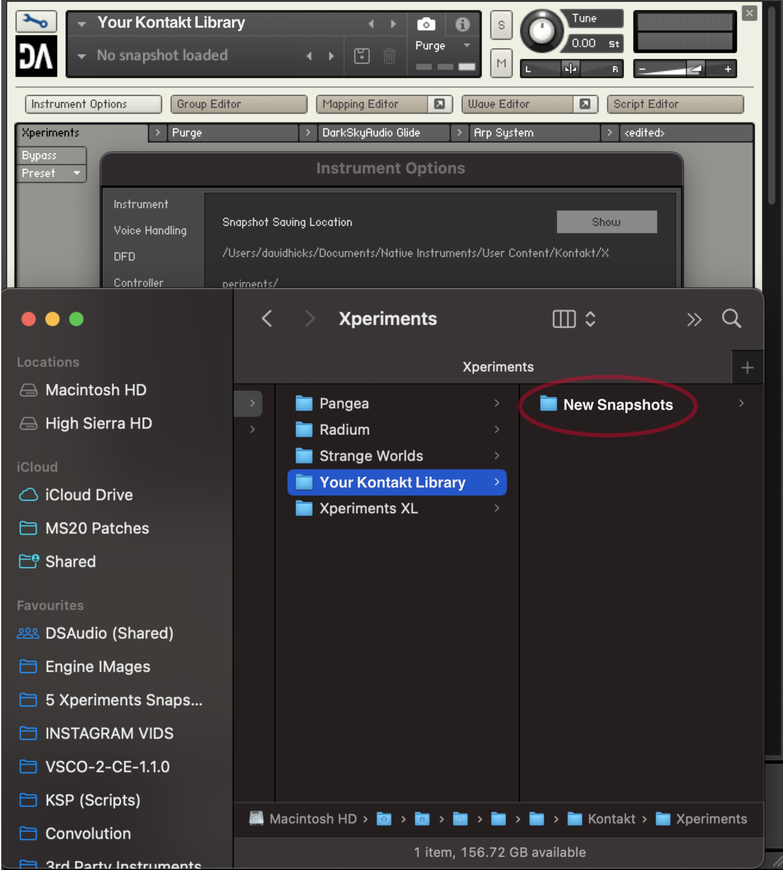Click the wrench edit-mode icon in Kontakt
The width and height of the screenshot is (783, 870).
click(36, 21)
